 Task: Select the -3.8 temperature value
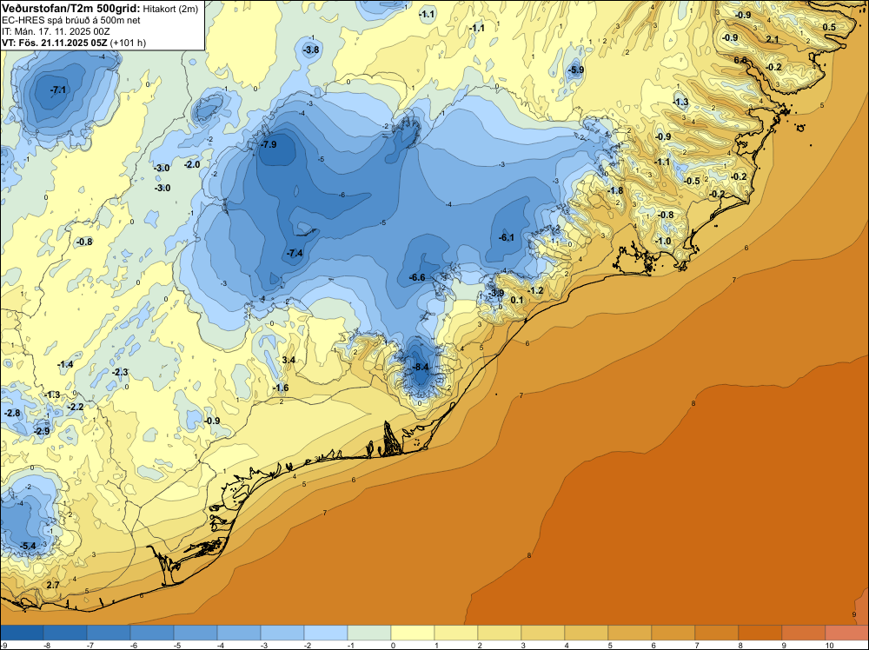[x=311, y=50]
